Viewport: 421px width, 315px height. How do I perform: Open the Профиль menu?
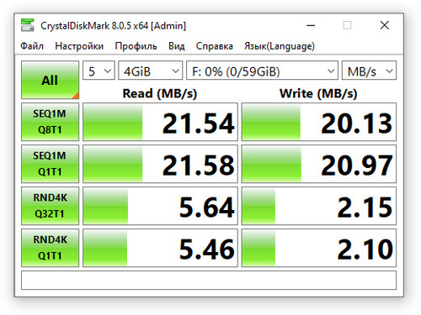(136, 46)
